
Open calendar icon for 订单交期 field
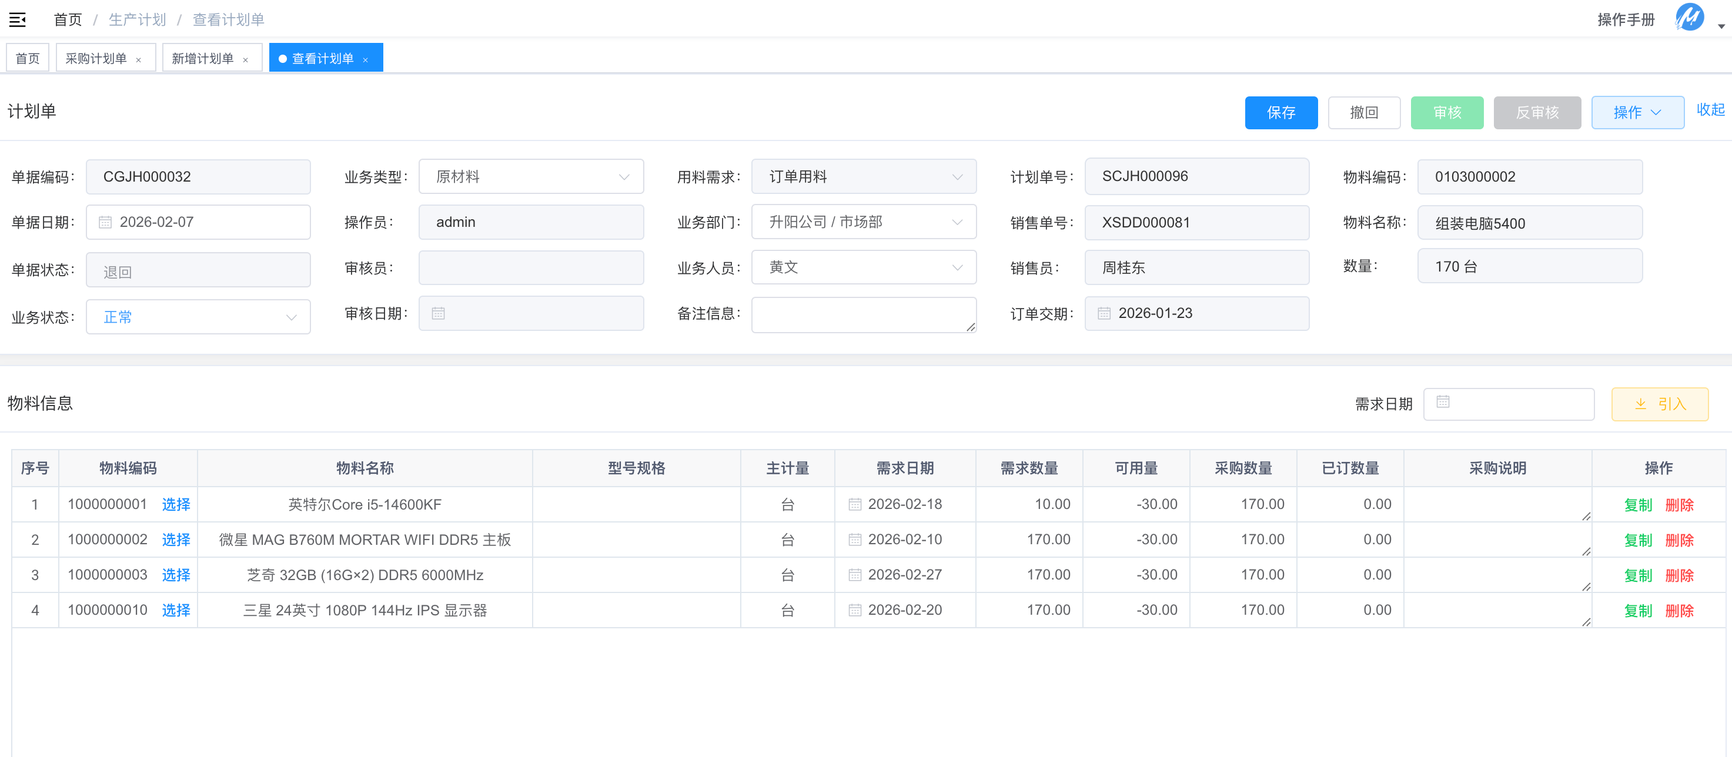click(1104, 313)
